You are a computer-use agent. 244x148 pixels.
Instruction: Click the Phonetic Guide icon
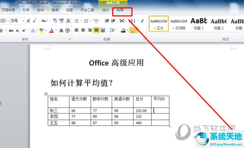(61, 21)
